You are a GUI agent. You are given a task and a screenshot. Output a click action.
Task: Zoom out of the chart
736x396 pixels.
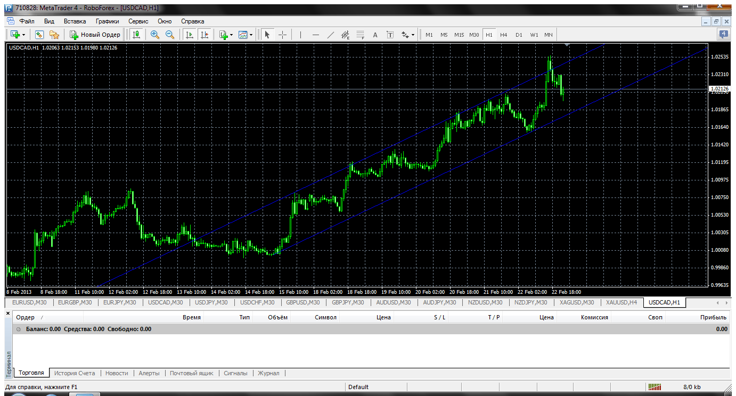click(170, 35)
